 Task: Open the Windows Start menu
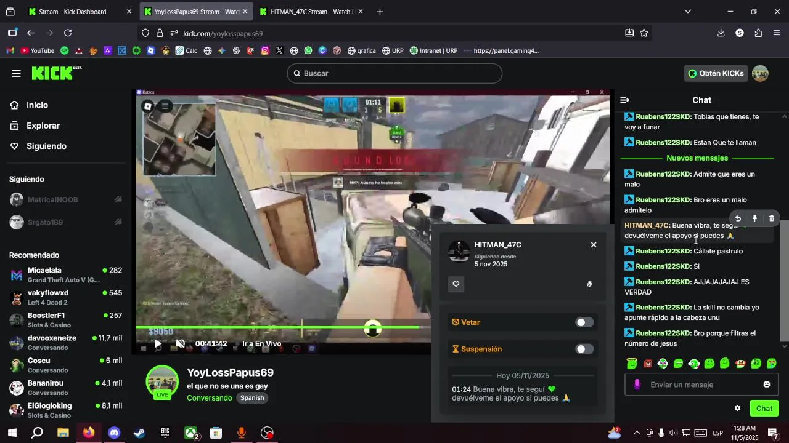click(12, 433)
